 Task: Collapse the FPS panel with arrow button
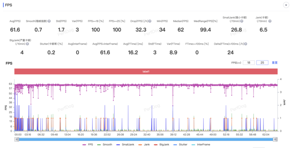[x=285, y=5]
